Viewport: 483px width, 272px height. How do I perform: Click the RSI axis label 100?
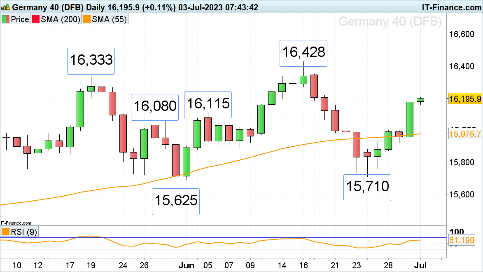coord(457,232)
